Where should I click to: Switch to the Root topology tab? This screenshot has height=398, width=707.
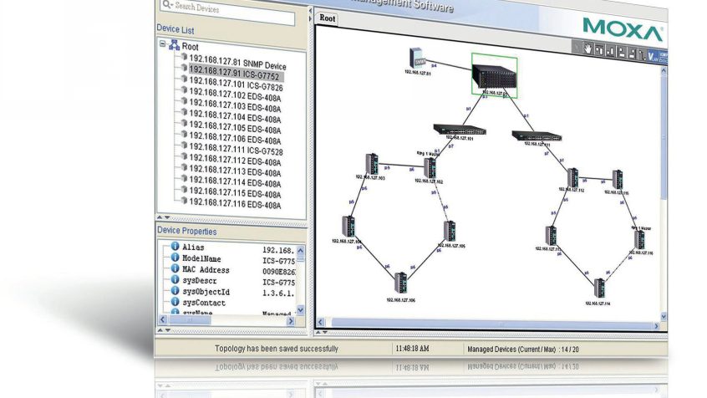327,18
